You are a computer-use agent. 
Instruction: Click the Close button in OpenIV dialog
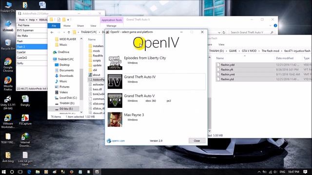click(197, 140)
